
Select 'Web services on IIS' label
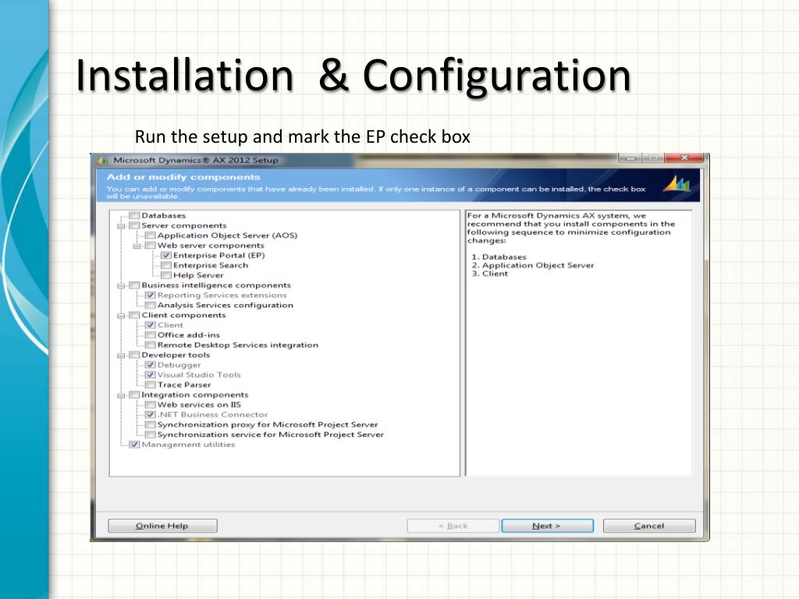pos(199,405)
